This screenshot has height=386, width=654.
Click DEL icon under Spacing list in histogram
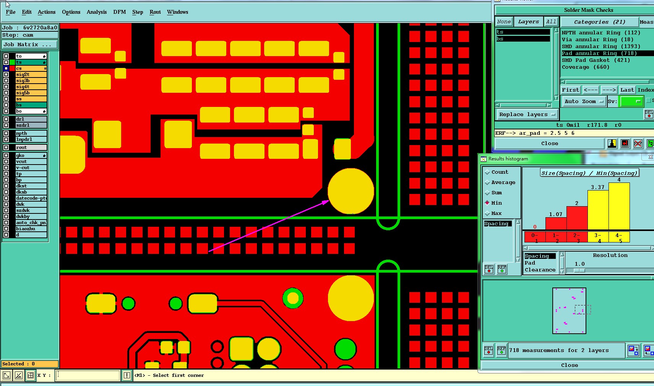[x=488, y=269]
